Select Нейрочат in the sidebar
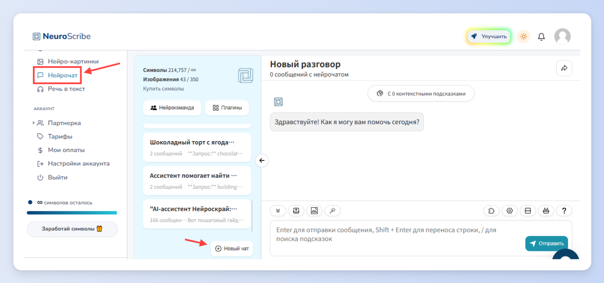604x283 pixels. pyautogui.click(x=57, y=75)
